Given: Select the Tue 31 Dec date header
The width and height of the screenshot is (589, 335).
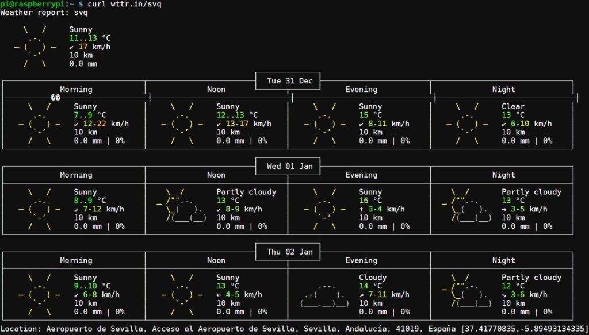Looking at the screenshot, I should pos(289,81).
